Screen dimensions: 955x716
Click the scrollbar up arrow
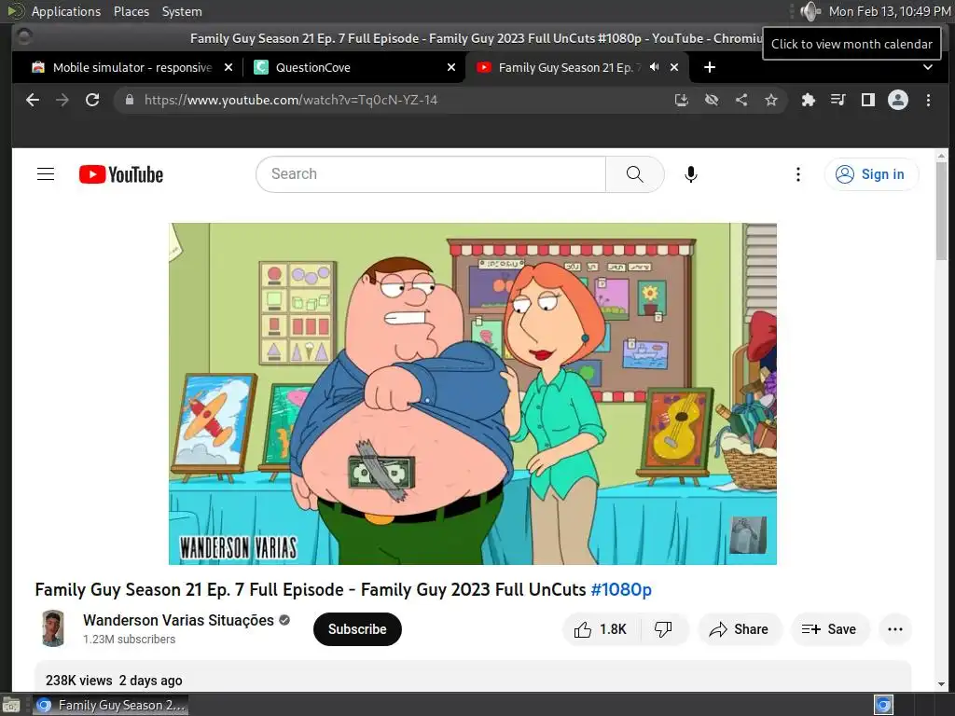point(942,156)
